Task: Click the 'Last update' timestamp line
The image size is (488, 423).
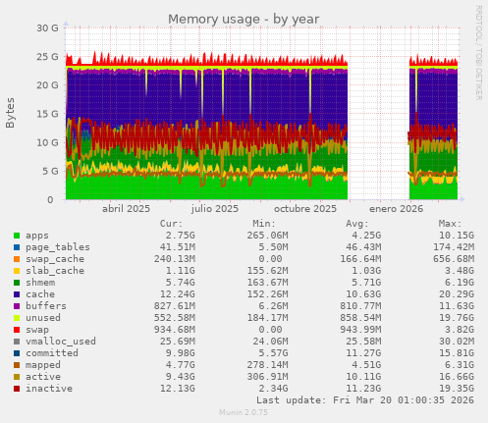Action: (365, 400)
